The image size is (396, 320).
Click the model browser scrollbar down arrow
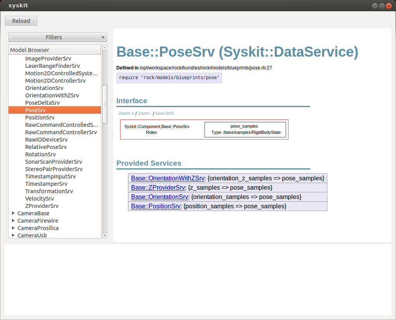[105, 235]
